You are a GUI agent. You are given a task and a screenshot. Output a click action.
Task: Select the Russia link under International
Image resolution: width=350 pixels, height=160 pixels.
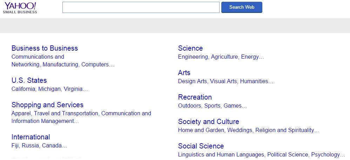coord(31,146)
